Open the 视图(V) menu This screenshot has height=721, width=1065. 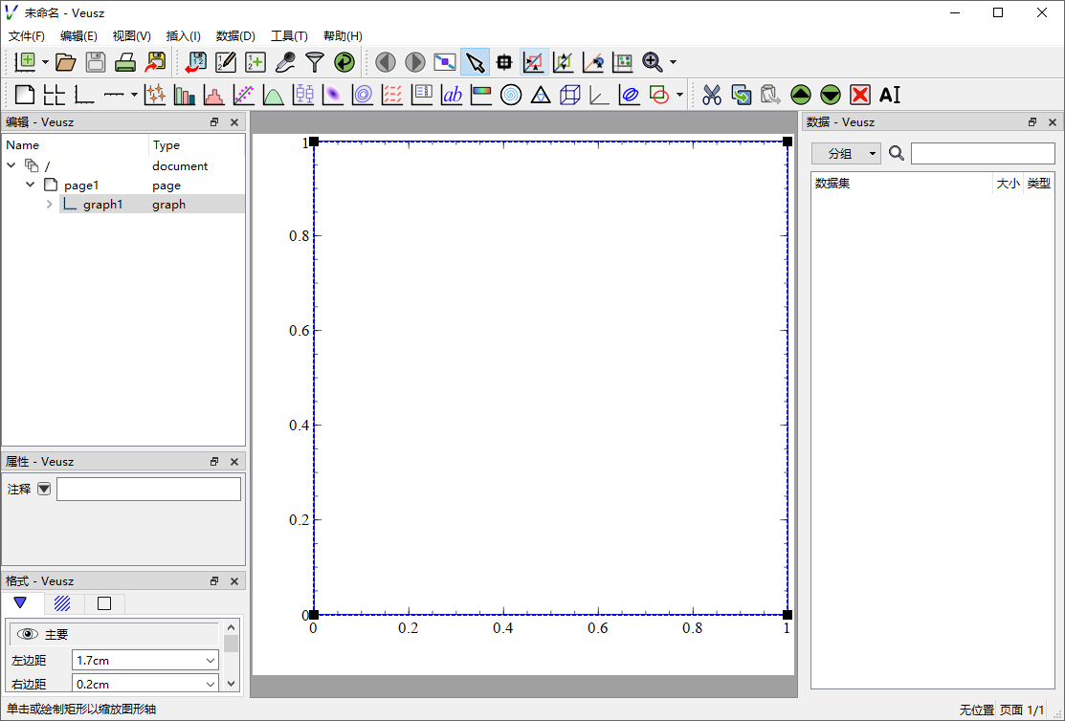[x=132, y=36]
